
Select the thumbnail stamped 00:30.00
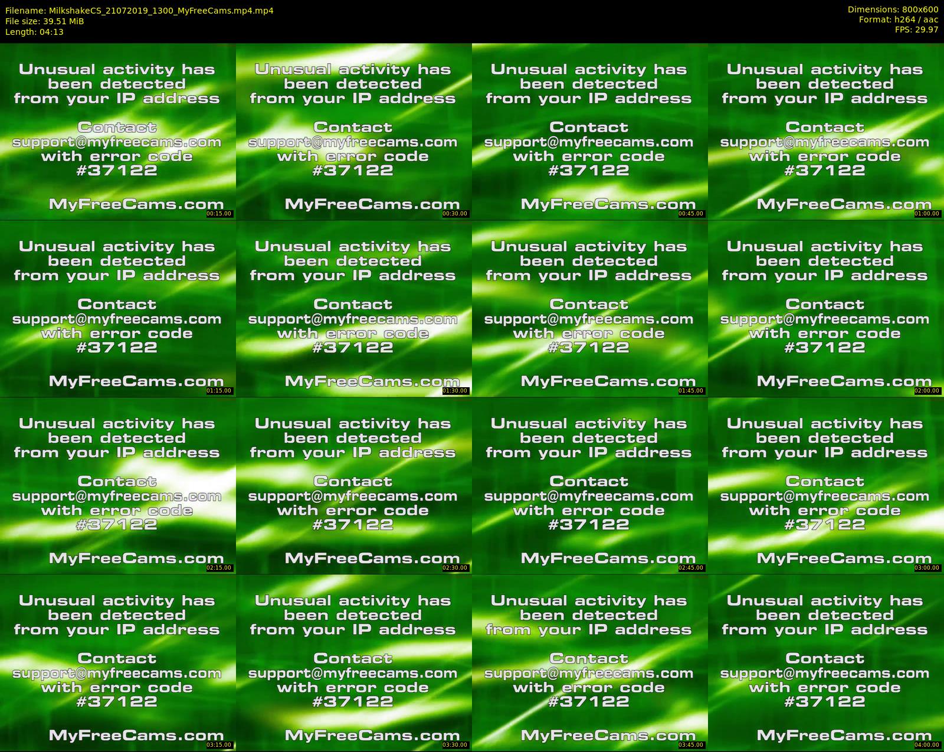(x=354, y=132)
